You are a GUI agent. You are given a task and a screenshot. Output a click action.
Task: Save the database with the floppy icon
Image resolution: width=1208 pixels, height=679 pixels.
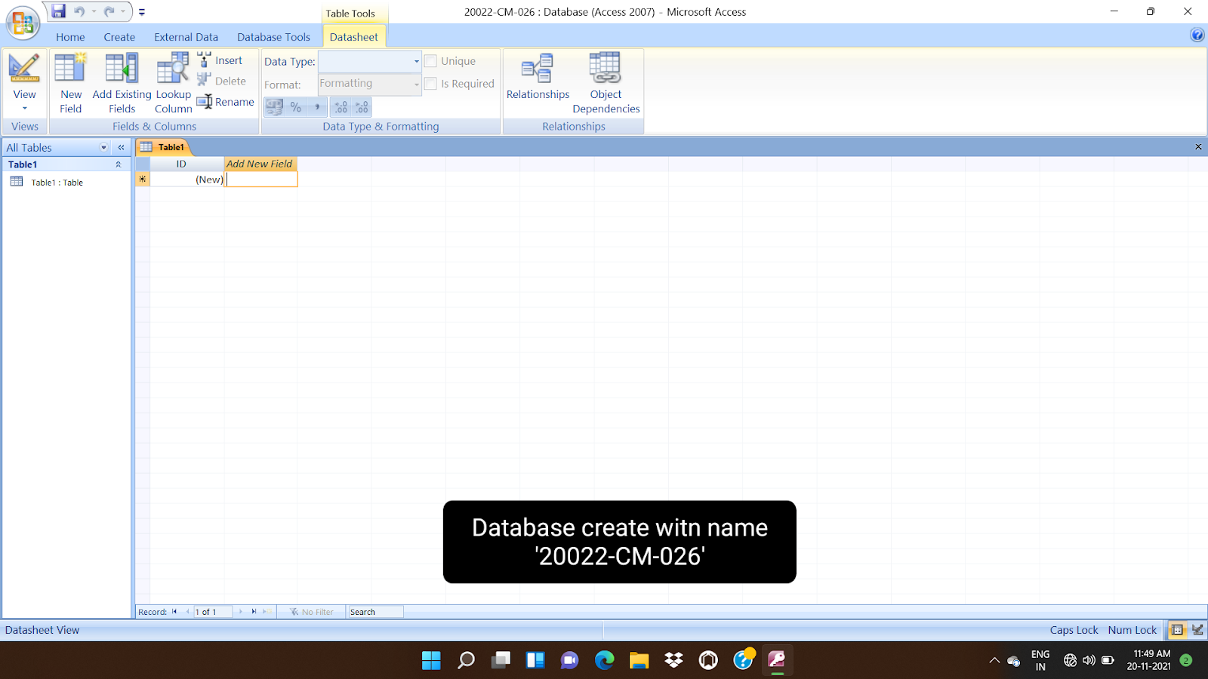(x=58, y=11)
